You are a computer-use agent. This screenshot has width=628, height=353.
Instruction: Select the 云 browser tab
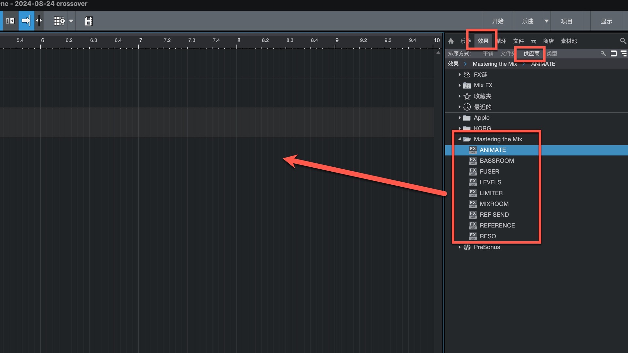coord(533,41)
